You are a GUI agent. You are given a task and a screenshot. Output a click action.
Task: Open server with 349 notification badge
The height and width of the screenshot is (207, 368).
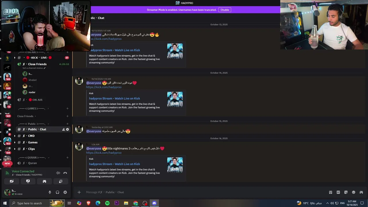pyautogui.click(x=7, y=86)
